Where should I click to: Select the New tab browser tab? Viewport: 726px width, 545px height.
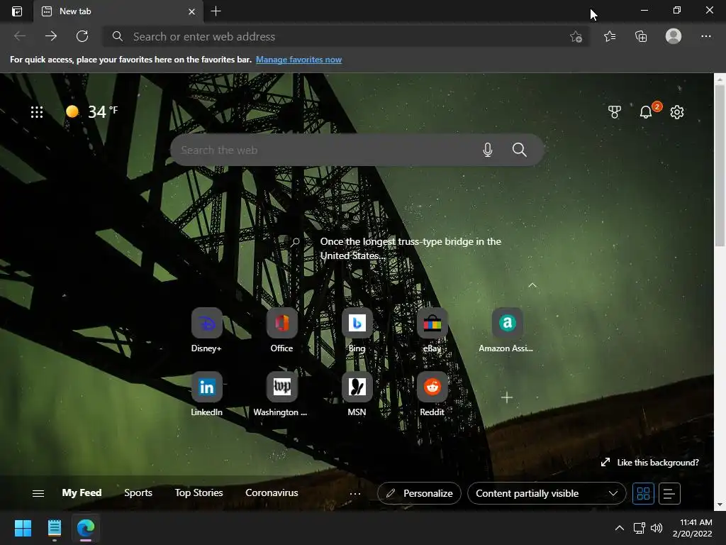(118, 11)
